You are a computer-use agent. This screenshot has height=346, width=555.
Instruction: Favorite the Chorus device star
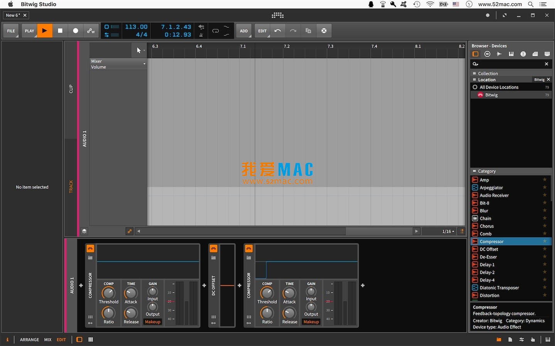coord(545,226)
